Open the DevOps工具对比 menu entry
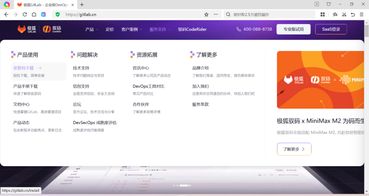Screen dimensions: 369x196 tap(148, 86)
